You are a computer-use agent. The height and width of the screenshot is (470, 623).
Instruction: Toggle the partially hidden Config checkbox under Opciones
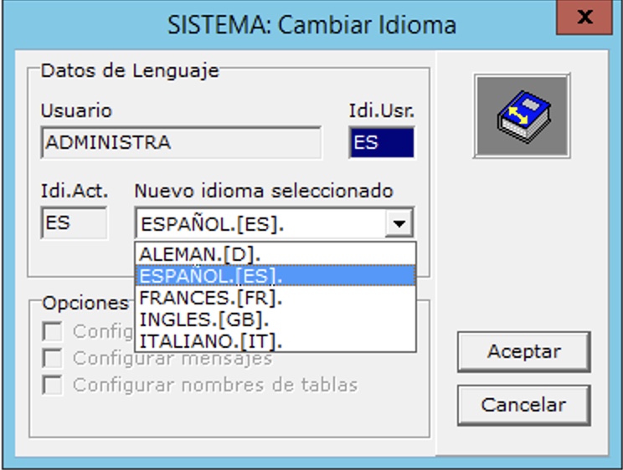click(52, 332)
